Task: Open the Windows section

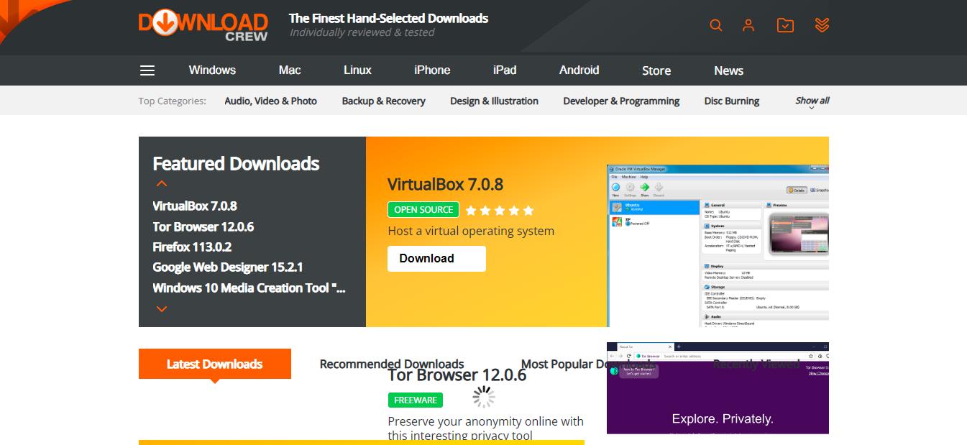Action: [212, 70]
